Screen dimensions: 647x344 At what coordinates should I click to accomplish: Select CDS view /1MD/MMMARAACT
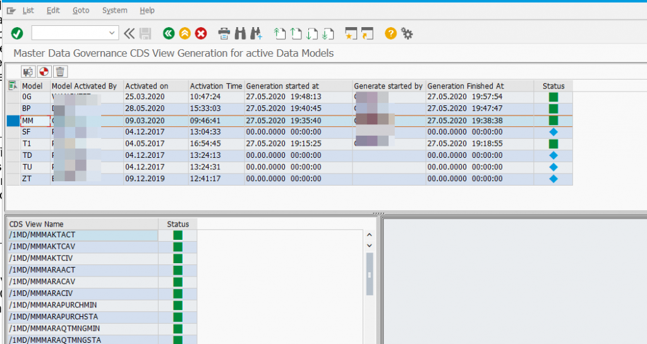83,270
